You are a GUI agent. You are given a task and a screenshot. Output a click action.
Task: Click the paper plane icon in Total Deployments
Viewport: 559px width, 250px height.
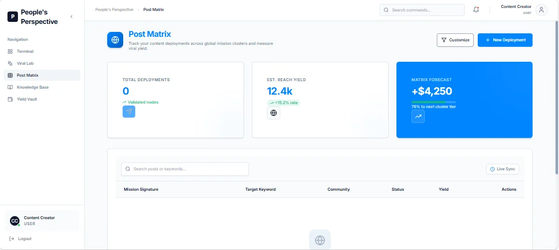tap(129, 112)
